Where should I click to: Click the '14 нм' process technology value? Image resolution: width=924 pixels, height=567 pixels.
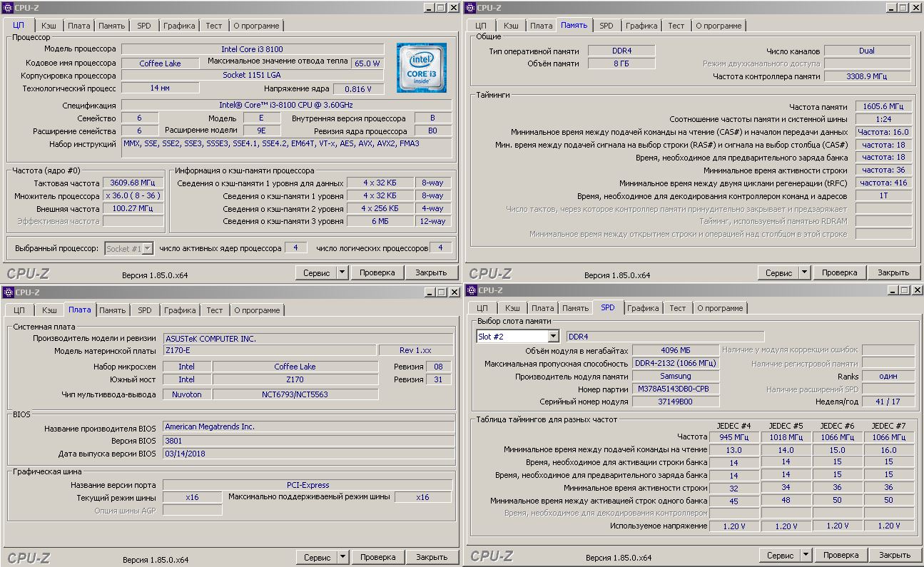[160, 88]
